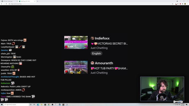
Task: Click the English language tag
Action: (97, 54)
